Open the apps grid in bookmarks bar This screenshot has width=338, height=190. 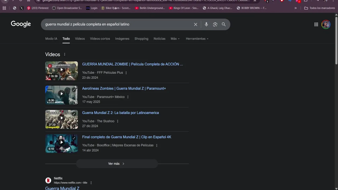[4, 8]
